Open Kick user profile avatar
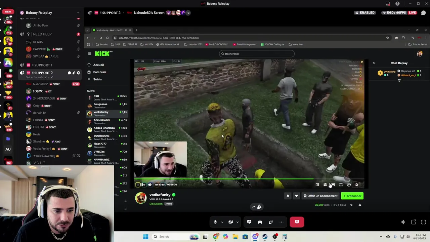The width and height of the screenshot is (430, 242). coord(420,54)
